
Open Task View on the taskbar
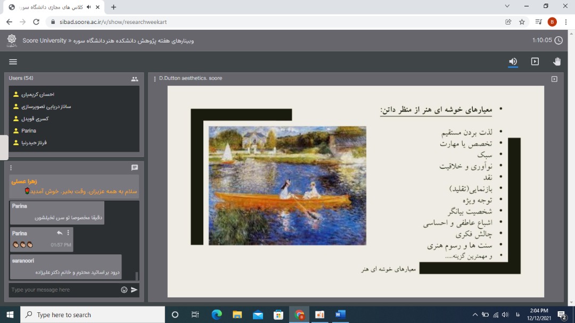195,314
